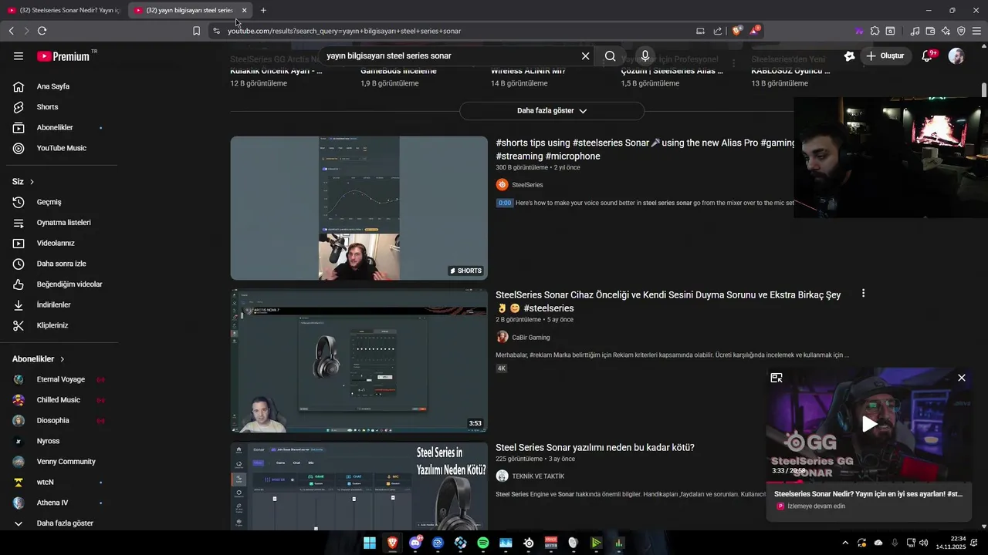The width and height of the screenshot is (988, 555).
Task: Close the yayın bilgisayarı steel series tab
Action: click(x=244, y=10)
